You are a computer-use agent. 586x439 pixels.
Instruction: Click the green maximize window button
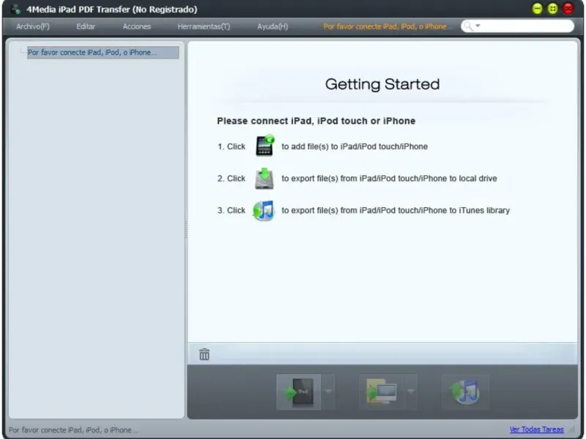[x=552, y=9]
